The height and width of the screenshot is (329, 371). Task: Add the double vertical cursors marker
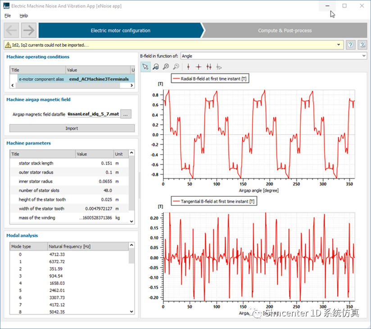pos(209,67)
